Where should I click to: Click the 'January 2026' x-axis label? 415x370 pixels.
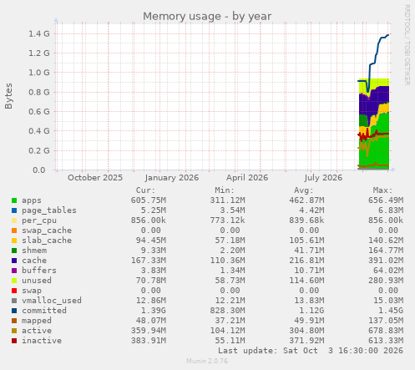(x=172, y=178)
